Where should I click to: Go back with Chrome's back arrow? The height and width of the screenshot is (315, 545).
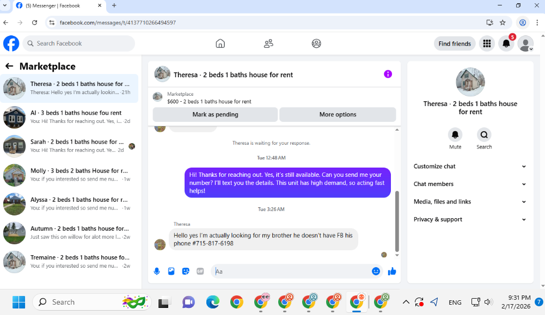pyautogui.click(x=6, y=22)
